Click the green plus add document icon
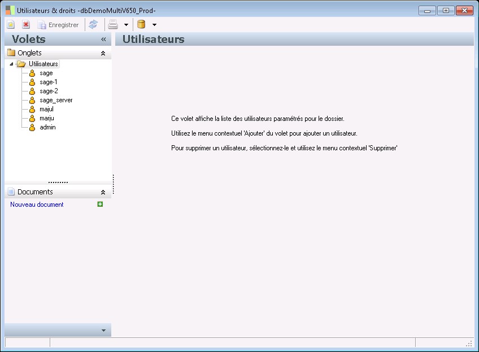Screen dimensions: 479x352 (x=100, y=204)
